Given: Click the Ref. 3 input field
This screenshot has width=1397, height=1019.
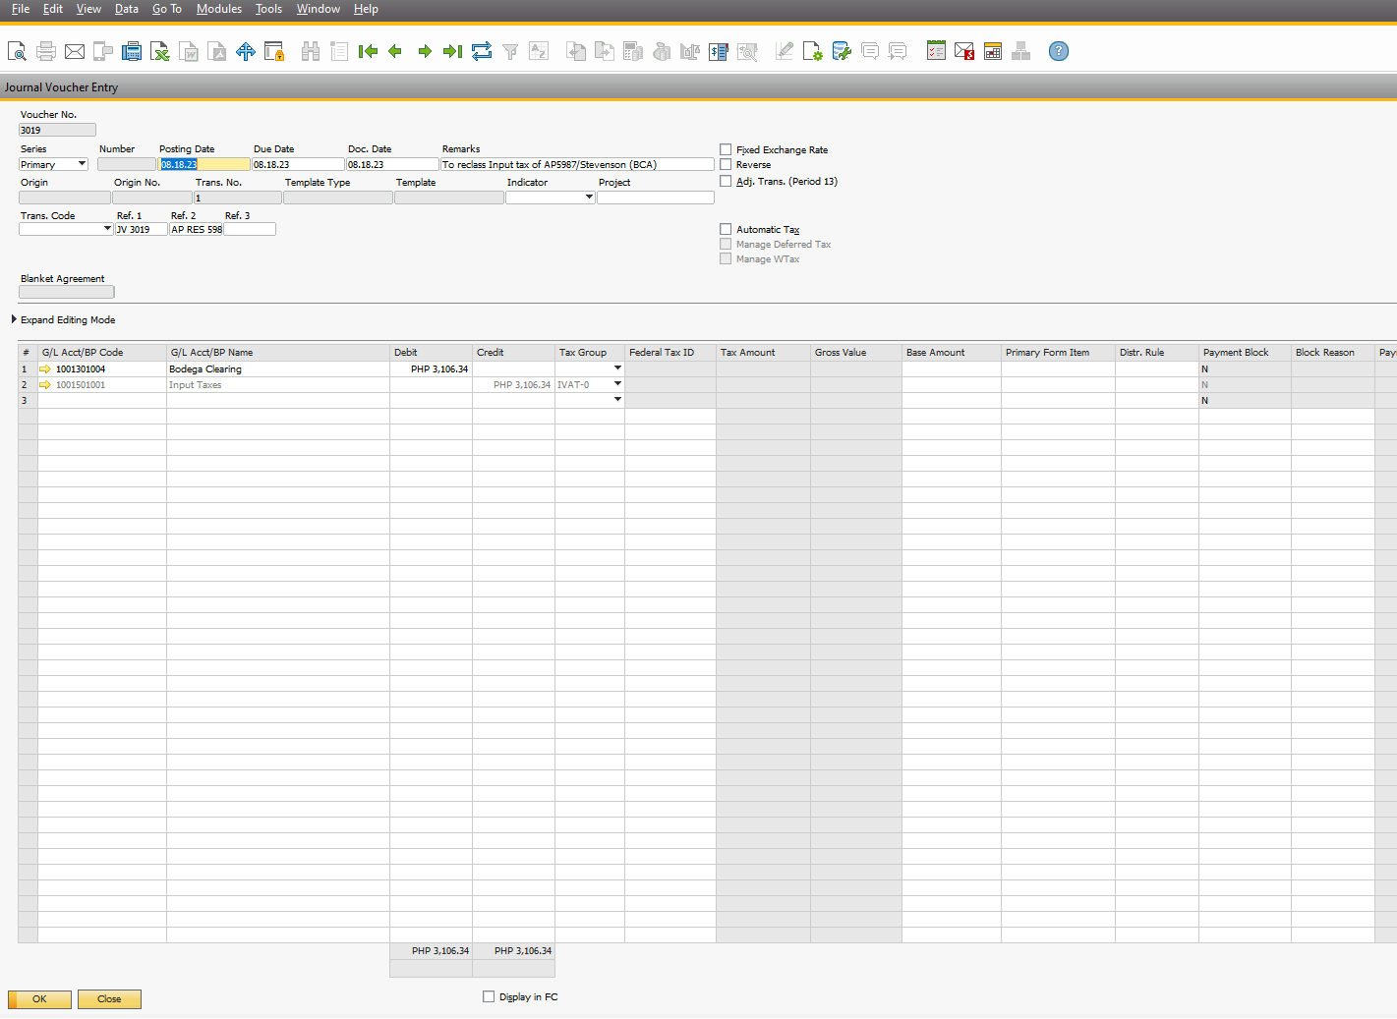Looking at the screenshot, I should (x=250, y=229).
